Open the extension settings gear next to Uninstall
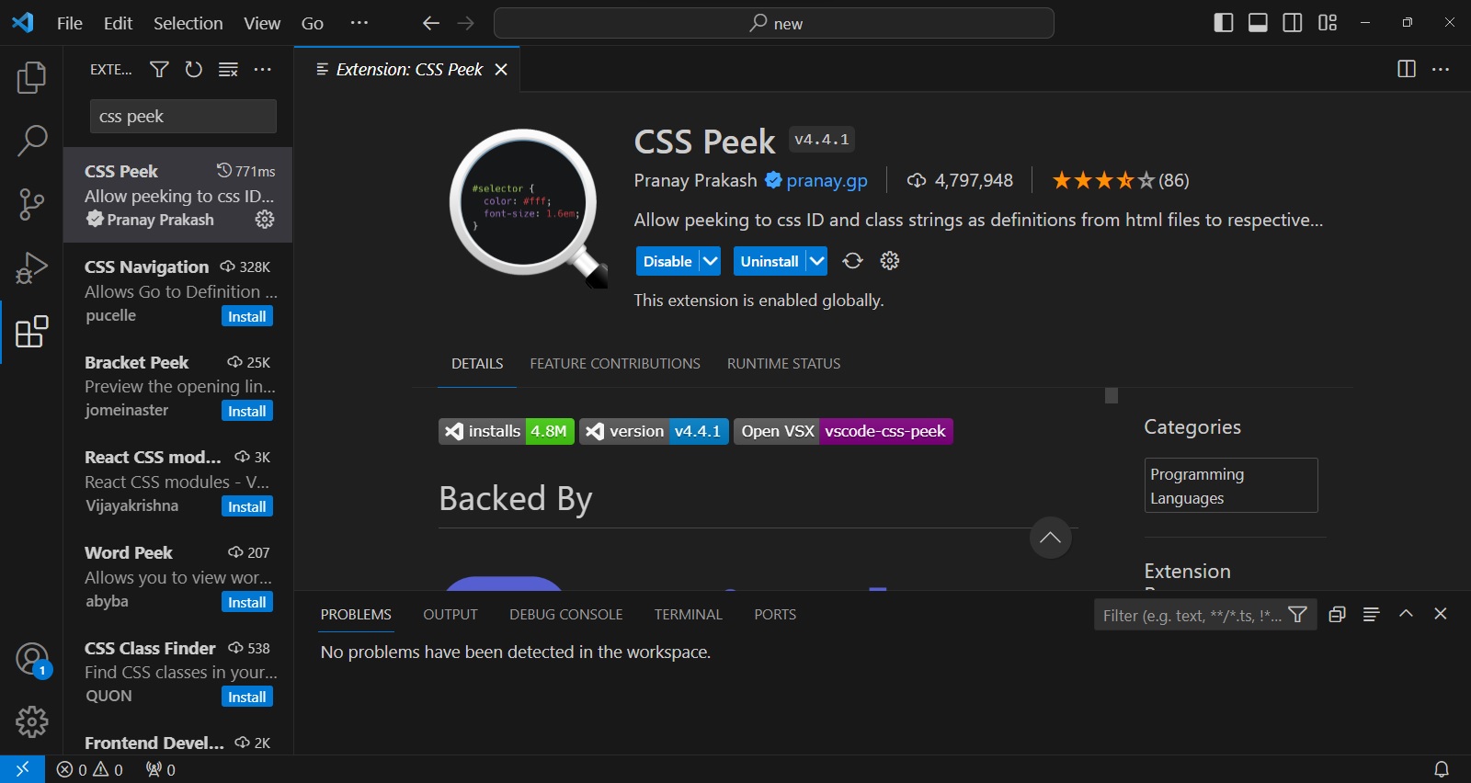The height and width of the screenshot is (783, 1471). pyautogui.click(x=890, y=261)
